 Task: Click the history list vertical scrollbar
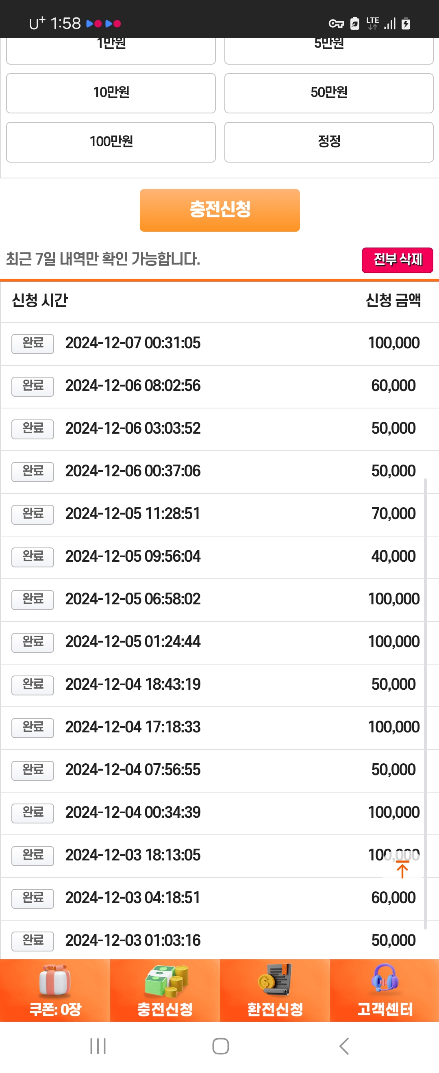[425, 704]
